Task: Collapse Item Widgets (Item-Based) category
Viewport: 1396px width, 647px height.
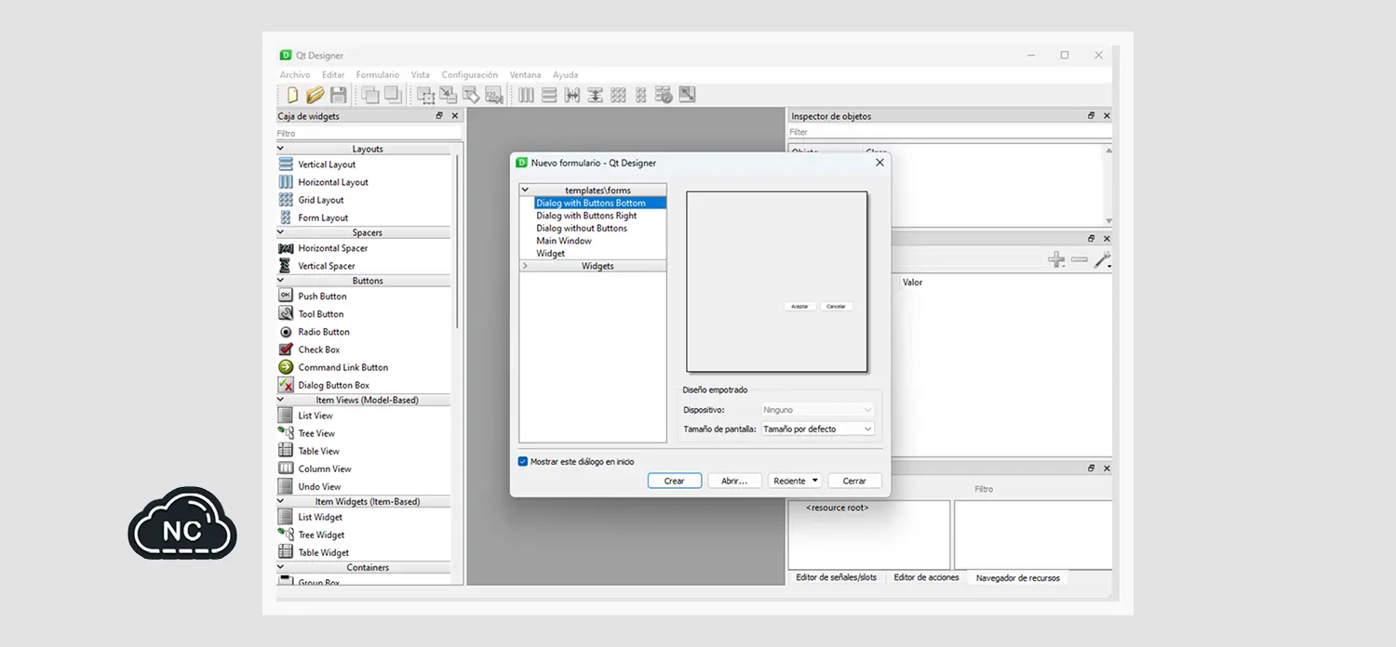Action: (281, 501)
